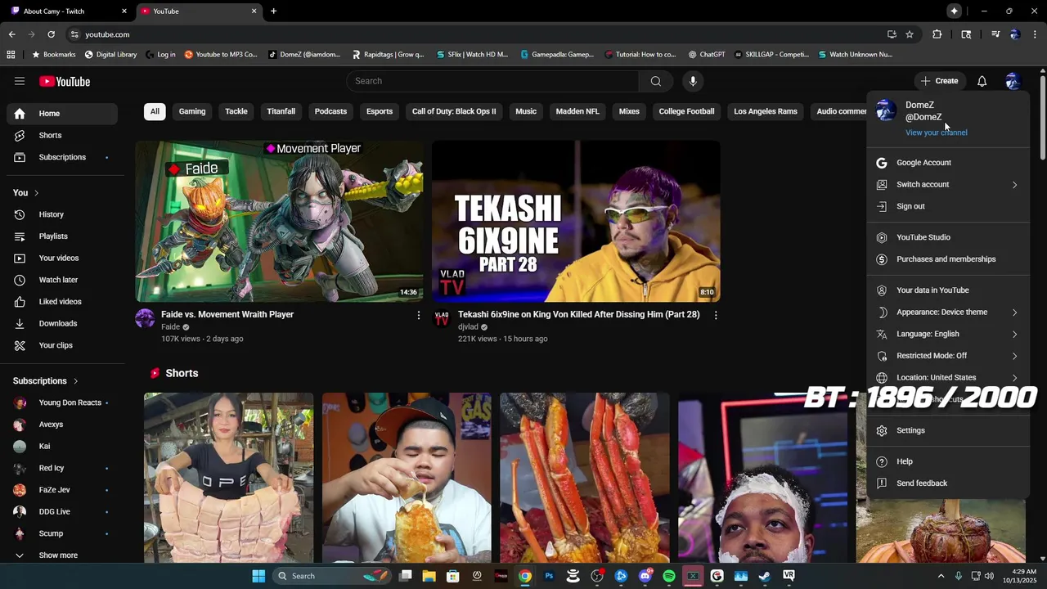Click the Faide channel avatar
Screen dimensions: 1047x589
145,318
